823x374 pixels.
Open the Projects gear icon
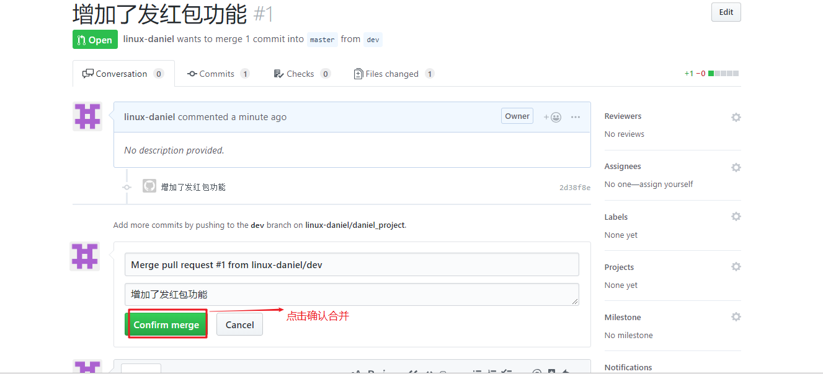736,267
